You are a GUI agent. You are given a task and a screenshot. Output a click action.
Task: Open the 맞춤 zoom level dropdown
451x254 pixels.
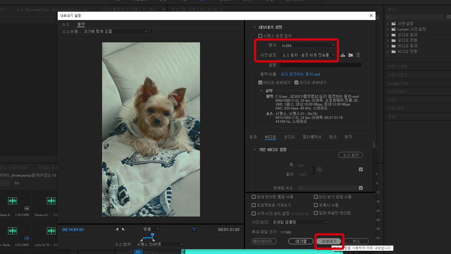click(x=151, y=229)
